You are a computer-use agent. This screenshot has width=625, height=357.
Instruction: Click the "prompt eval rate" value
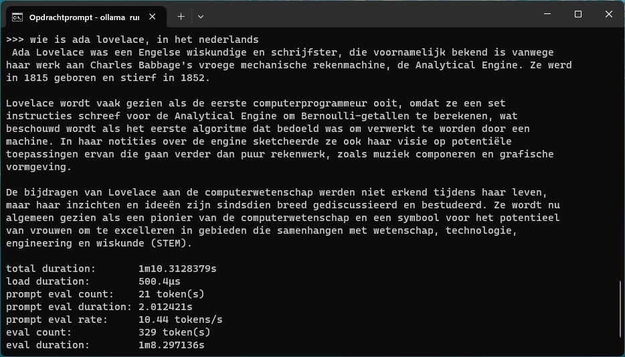[181, 319]
